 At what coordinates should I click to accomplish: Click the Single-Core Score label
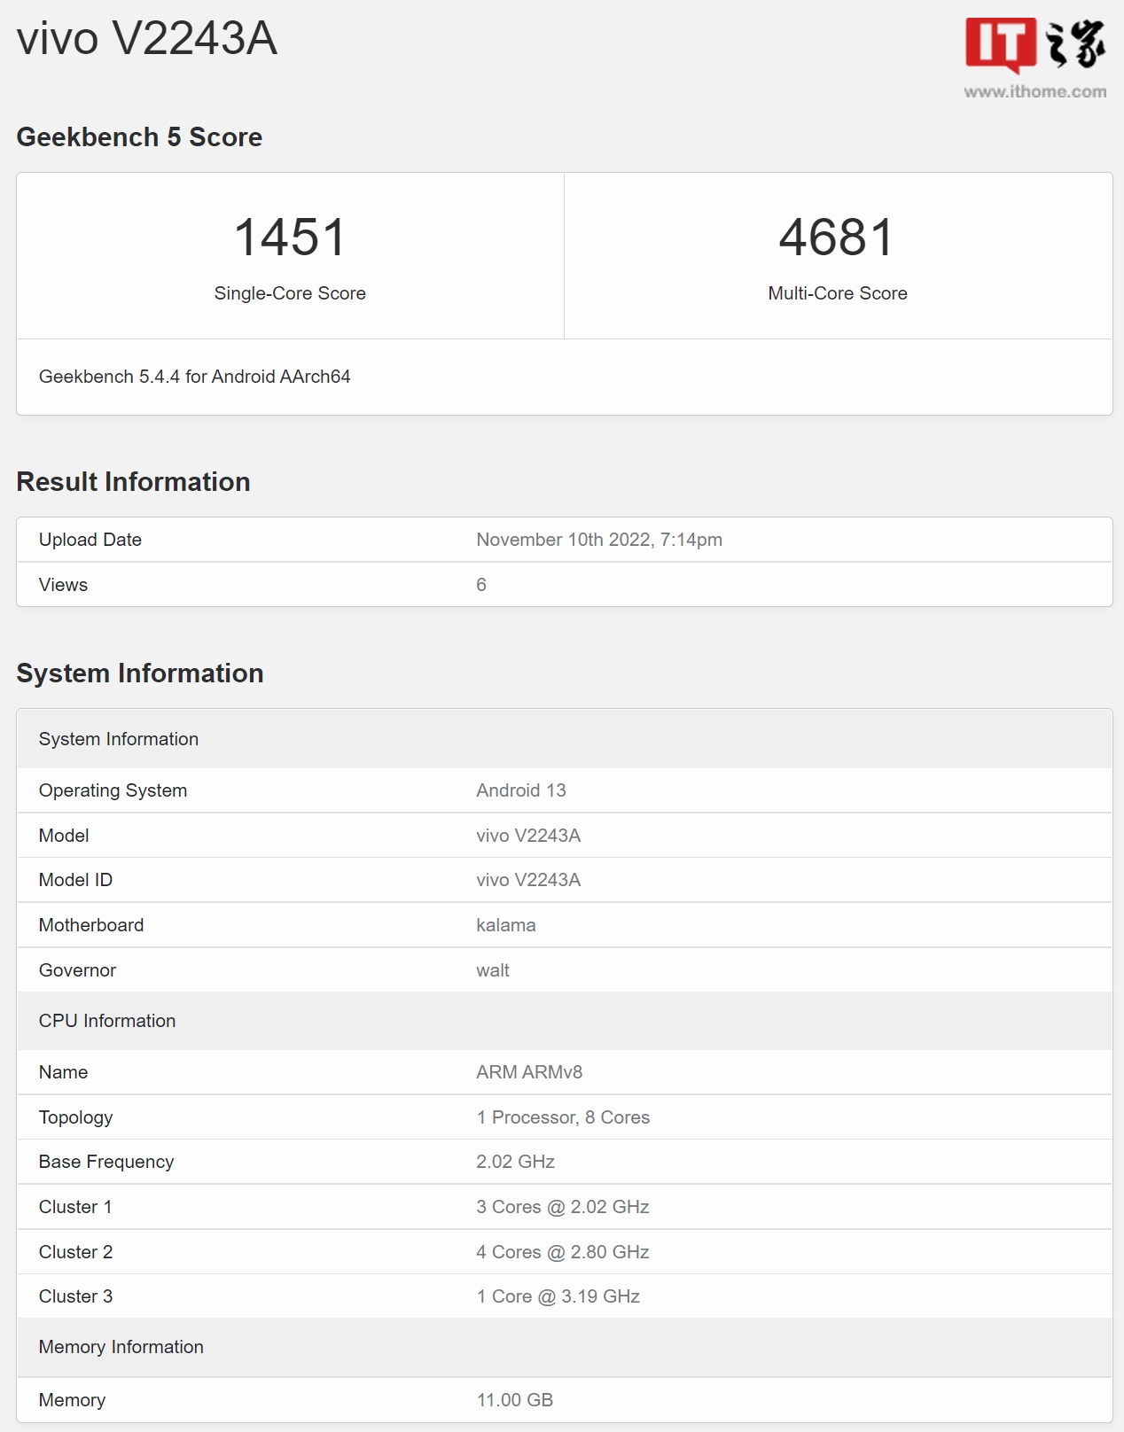290,293
